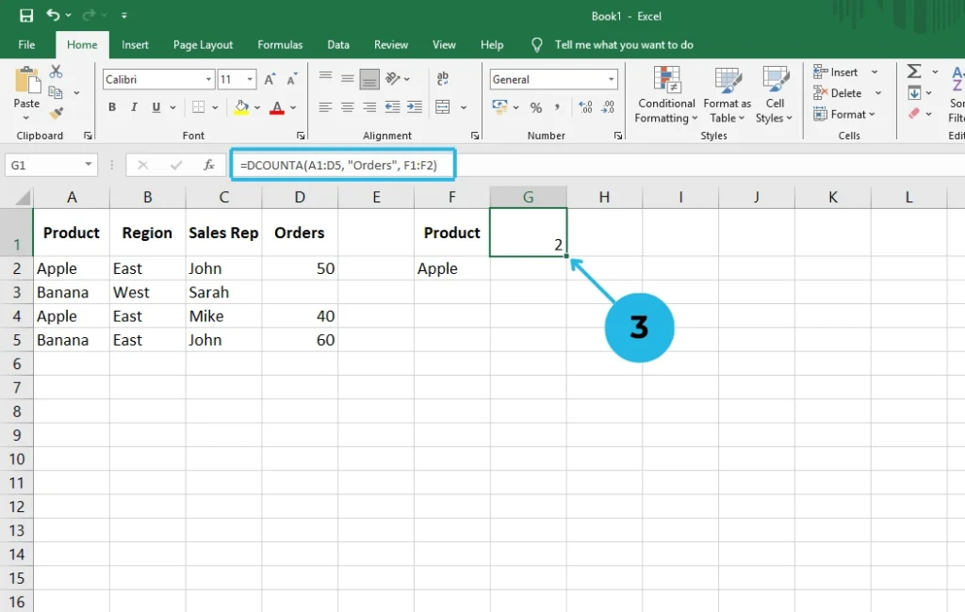Click Decrease Decimal icon
This screenshot has height=612, width=965.
608,107
